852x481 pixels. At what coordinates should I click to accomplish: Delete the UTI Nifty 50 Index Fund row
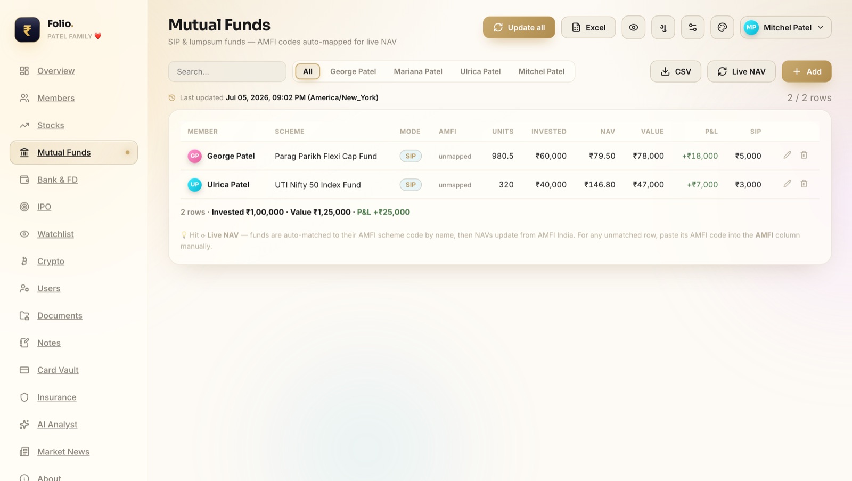804,184
